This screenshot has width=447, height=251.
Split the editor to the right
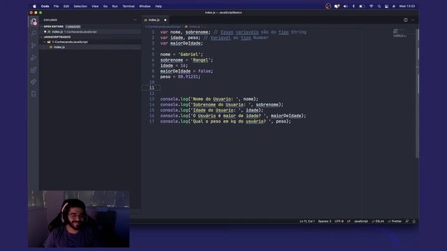pos(405,20)
